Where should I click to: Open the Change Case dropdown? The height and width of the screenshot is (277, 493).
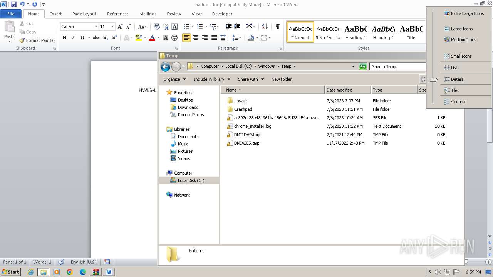[x=142, y=27]
